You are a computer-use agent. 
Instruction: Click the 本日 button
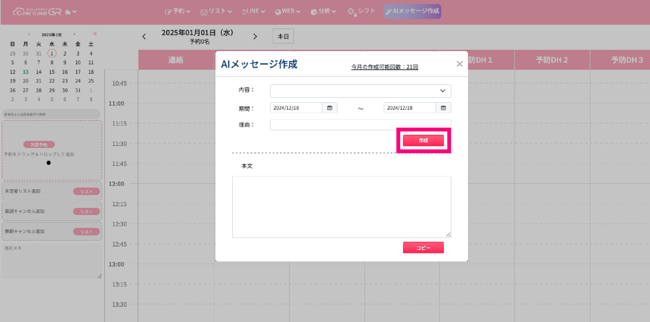(x=283, y=36)
